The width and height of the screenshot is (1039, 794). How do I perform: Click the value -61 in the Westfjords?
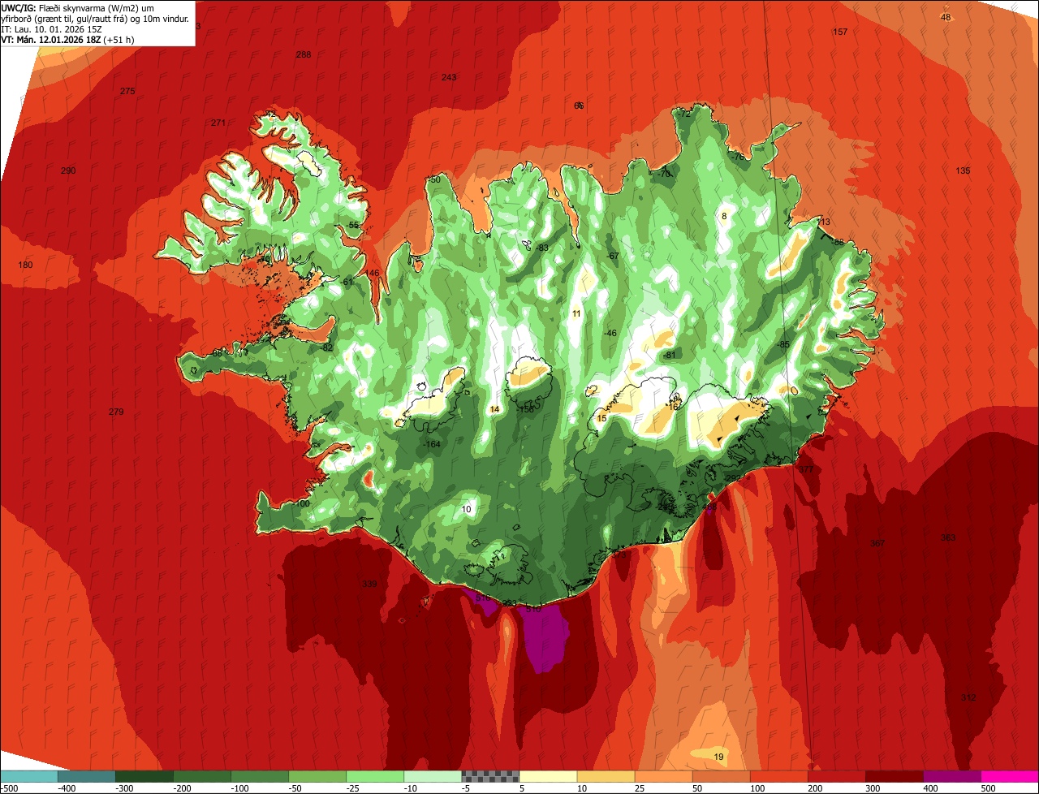coord(347,282)
